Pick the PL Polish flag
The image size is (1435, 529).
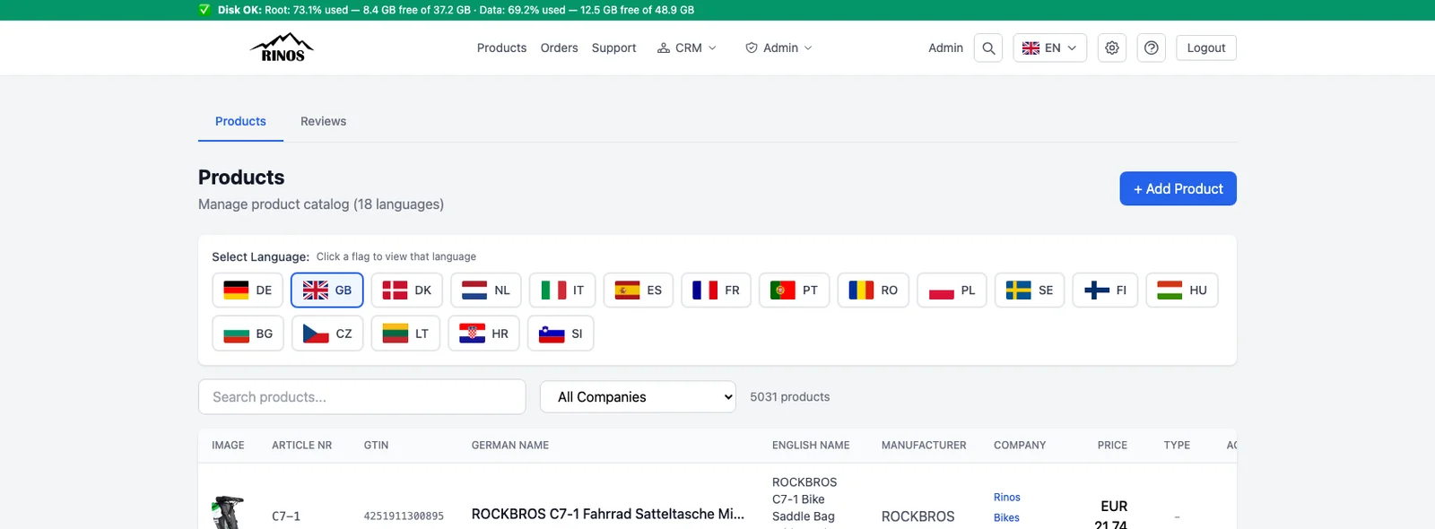pyautogui.click(x=952, y=291)
